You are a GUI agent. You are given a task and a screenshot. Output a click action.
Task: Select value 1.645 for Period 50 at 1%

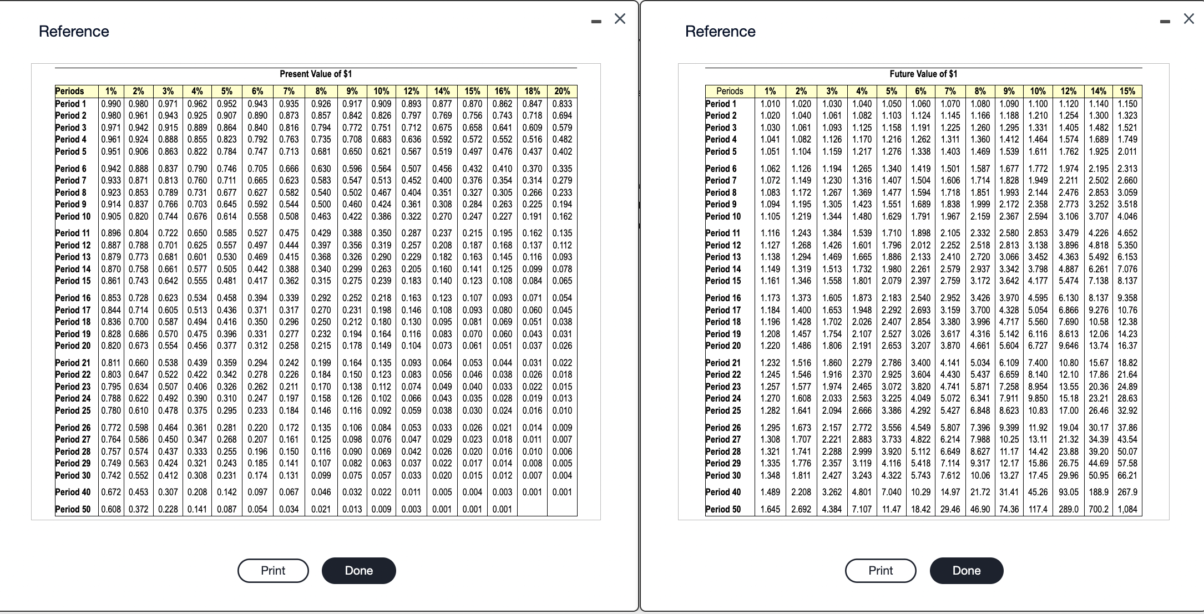(770, 509)
